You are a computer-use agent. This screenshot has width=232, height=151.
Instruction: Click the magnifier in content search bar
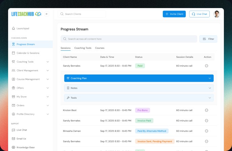point(65,39)
